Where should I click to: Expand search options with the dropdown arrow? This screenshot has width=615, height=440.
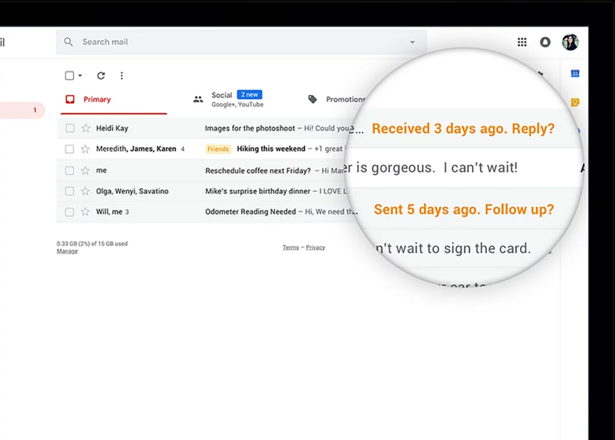(412, 42)
